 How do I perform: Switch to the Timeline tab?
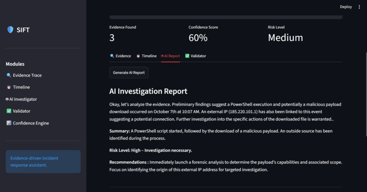[147, 56]
